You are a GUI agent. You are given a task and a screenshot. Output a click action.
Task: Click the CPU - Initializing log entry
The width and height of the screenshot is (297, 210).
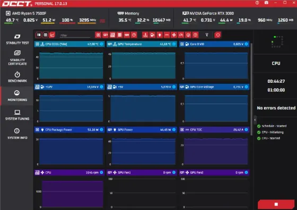[x=270, y=132]
